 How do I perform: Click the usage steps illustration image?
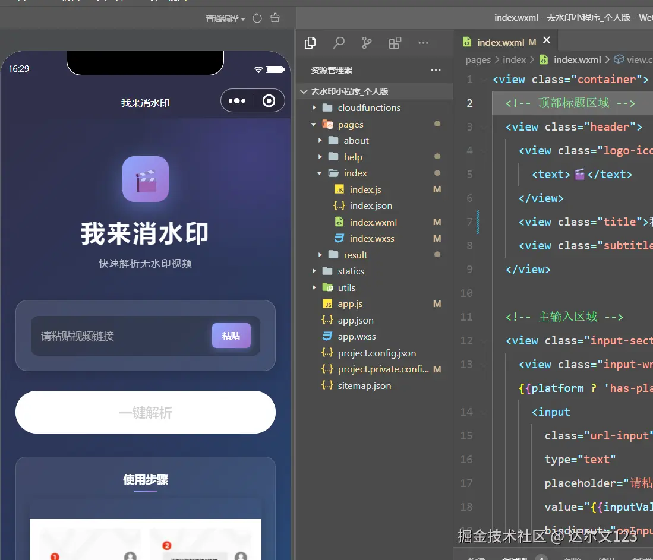pos(146,539)
